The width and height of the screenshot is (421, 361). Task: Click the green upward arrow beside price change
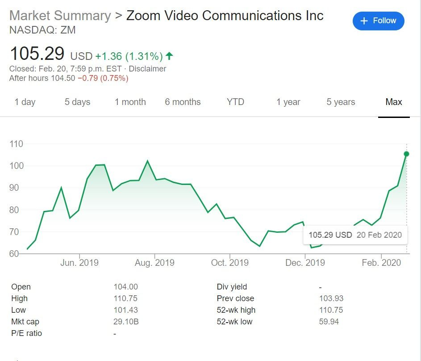click(x=170, y=55)
